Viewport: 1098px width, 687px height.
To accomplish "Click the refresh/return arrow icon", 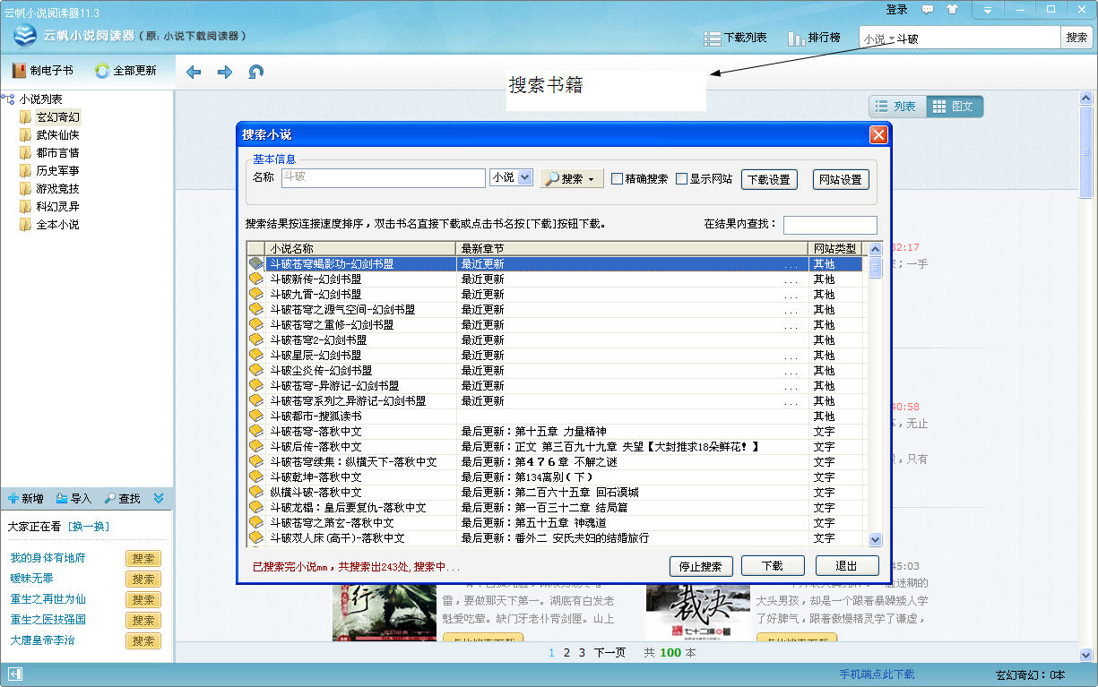I will (256, 72).
